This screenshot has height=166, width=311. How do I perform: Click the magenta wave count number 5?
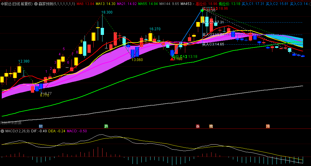[64, 49]
